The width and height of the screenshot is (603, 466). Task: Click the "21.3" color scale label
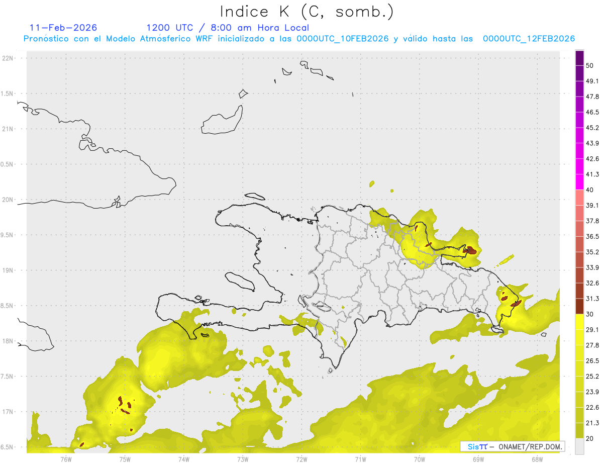coord(593,423)
